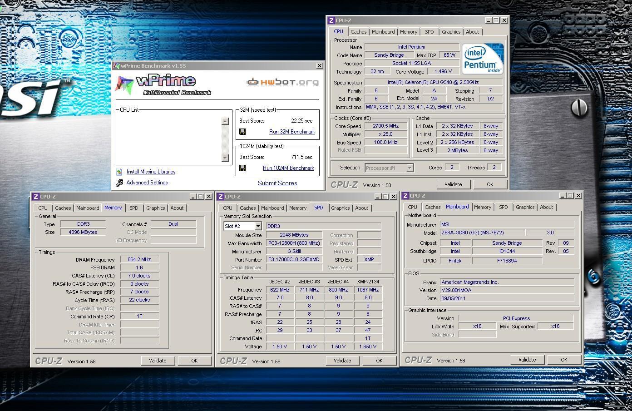Screen dimensions: 632x411
Task: Click FSB:DRAM ratio 1:6 value
Action: pyautogui.click(x=139, y=268)
